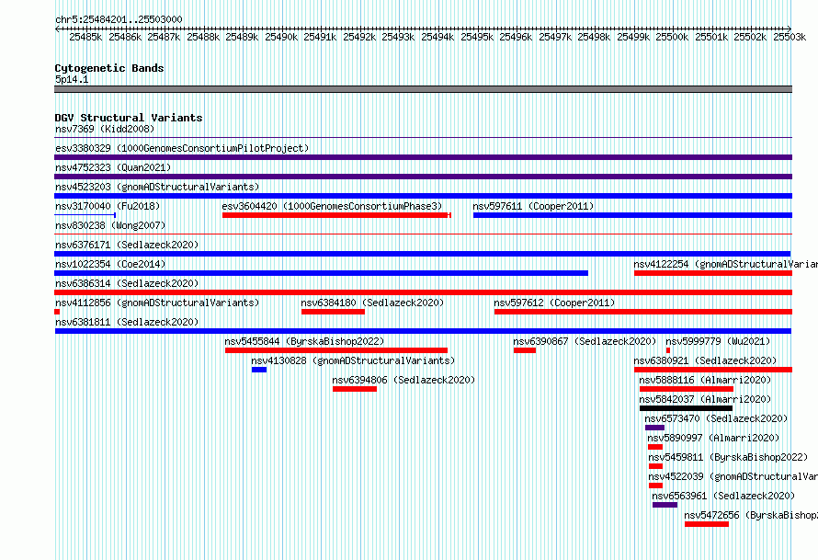The width and height of the screenshot is (818, 560).
Task: Click the red nsv5472656 variant bar
Action: (707, 524)
